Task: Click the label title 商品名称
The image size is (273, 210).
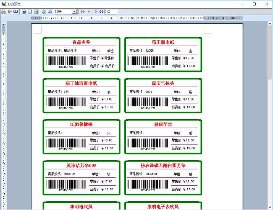Action: pyautogui.click(x=81, y=42)
